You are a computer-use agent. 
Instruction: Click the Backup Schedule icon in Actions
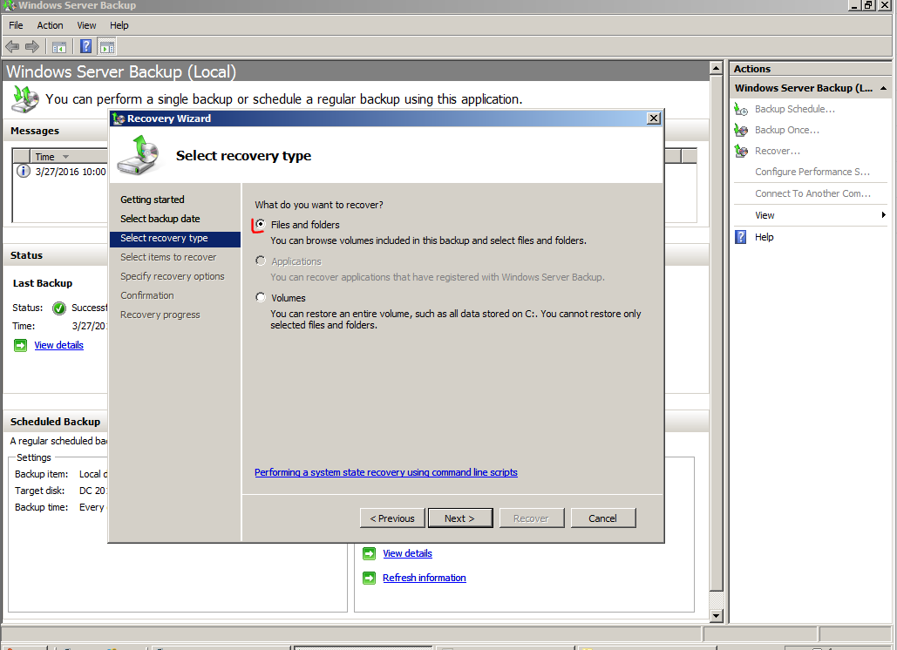coord(741,109)
